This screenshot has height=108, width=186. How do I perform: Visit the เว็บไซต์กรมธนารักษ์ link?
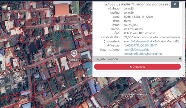click(141, 42)
